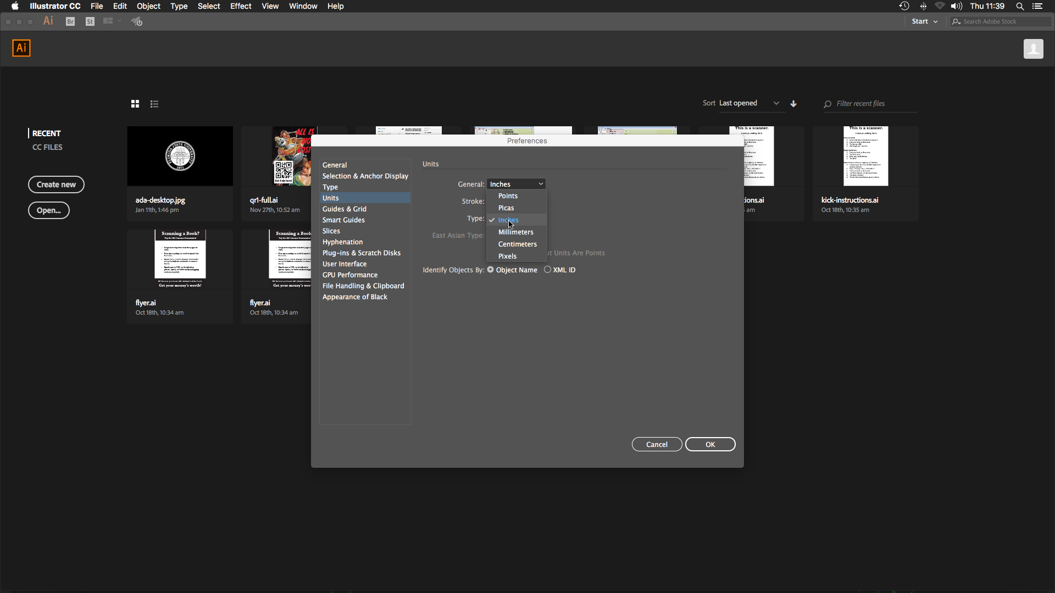Select File Handling & Clipboard category

(x=365, y=286)
